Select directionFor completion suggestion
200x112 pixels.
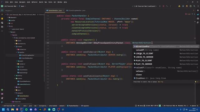point(166,46)
